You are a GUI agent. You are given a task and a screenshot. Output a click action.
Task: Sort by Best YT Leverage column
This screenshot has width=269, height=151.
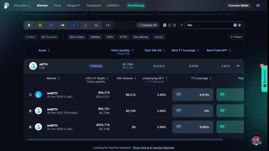pyautogui.click(x=185, y=51)
